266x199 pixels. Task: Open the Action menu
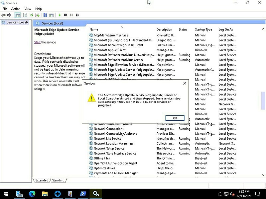(16, 9)
